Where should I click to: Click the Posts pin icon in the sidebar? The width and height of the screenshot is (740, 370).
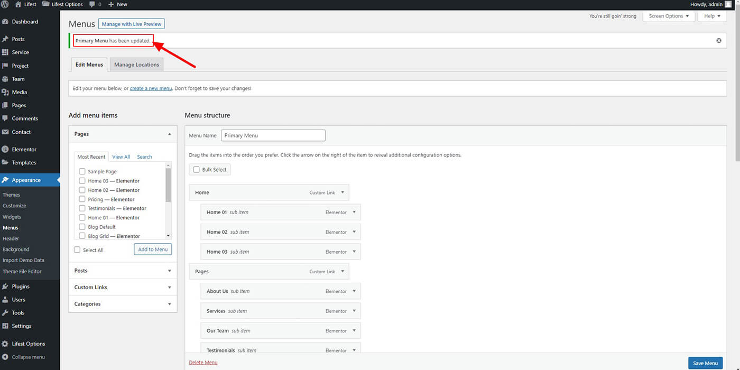[x=5, y=39]
